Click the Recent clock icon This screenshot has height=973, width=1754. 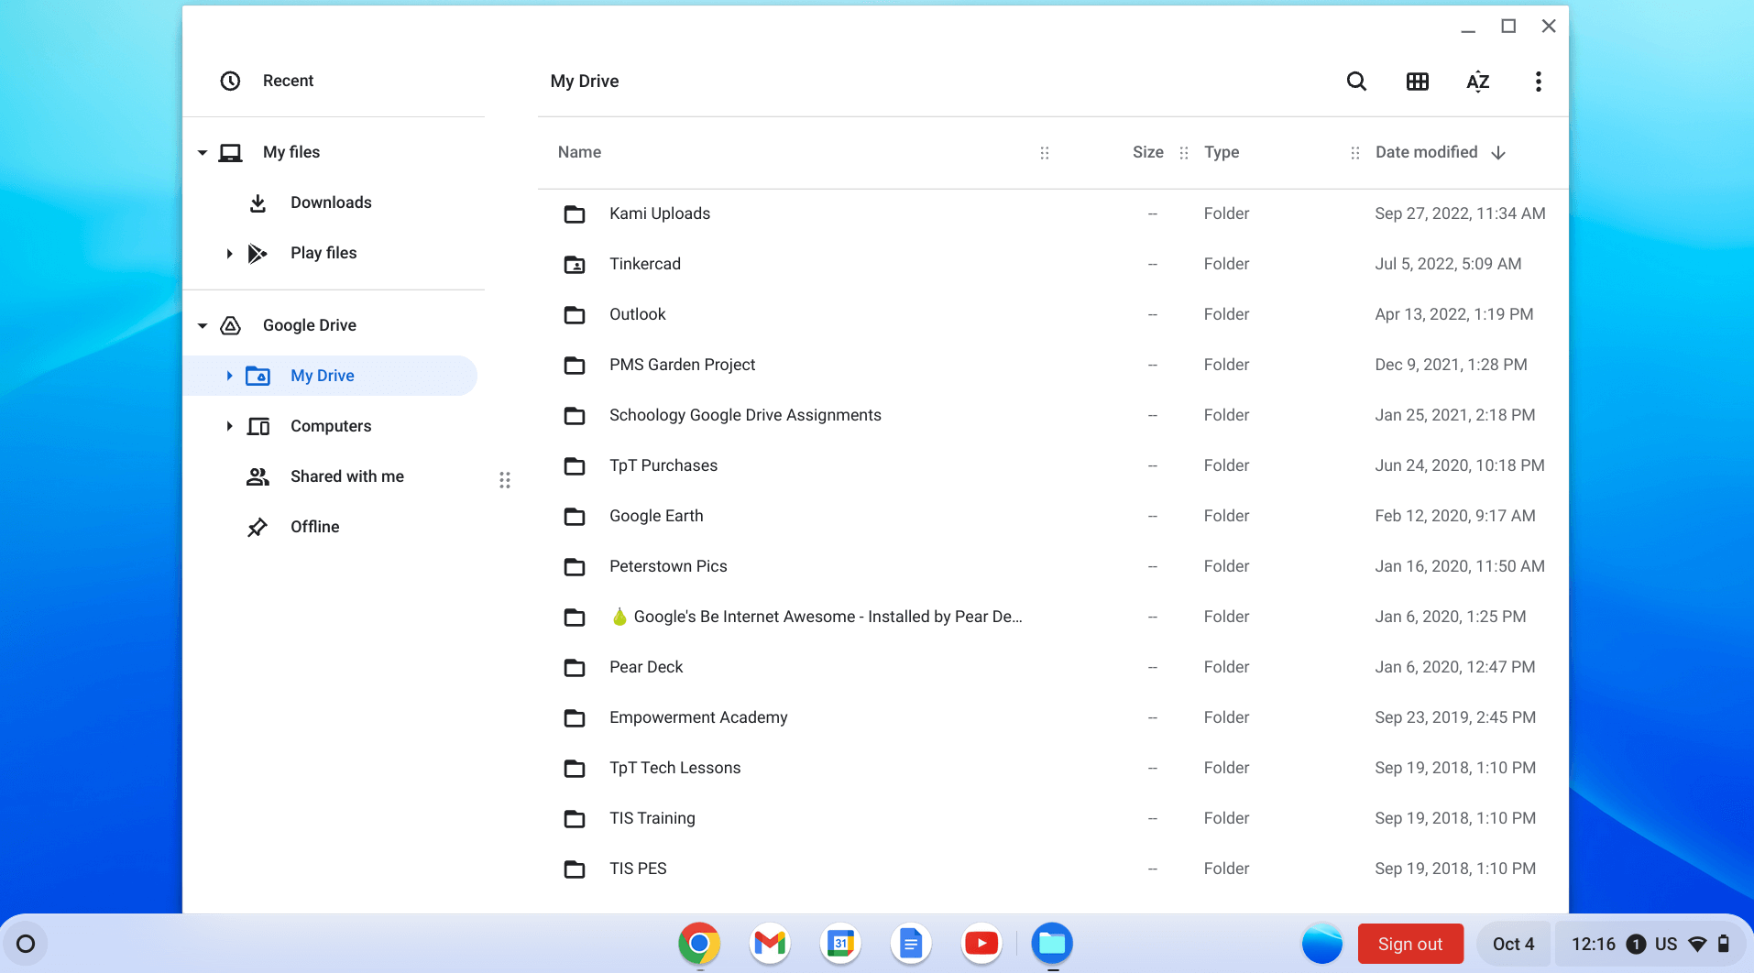(x=230, y=81)
